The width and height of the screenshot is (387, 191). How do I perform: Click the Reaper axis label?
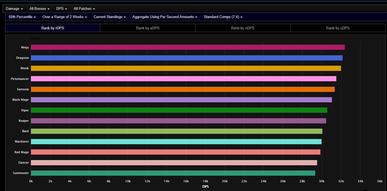tap(24, 121)
